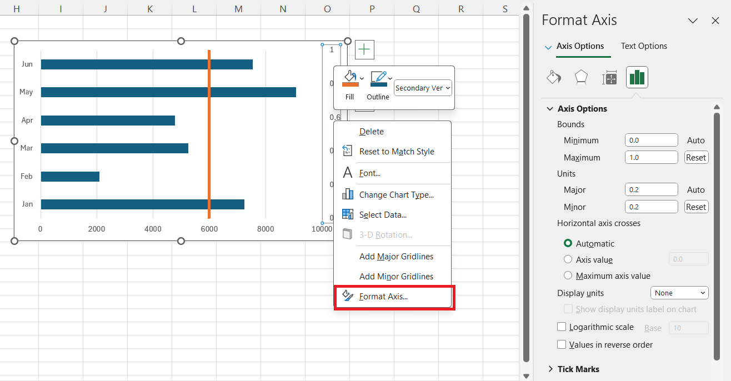This screenshot has width=731, height=381.
Task: Select the Axis Options bar-chart icon
Action: coord(637,77)
